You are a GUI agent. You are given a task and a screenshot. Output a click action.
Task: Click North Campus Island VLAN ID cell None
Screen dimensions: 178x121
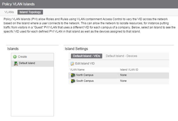coord(123,75)
